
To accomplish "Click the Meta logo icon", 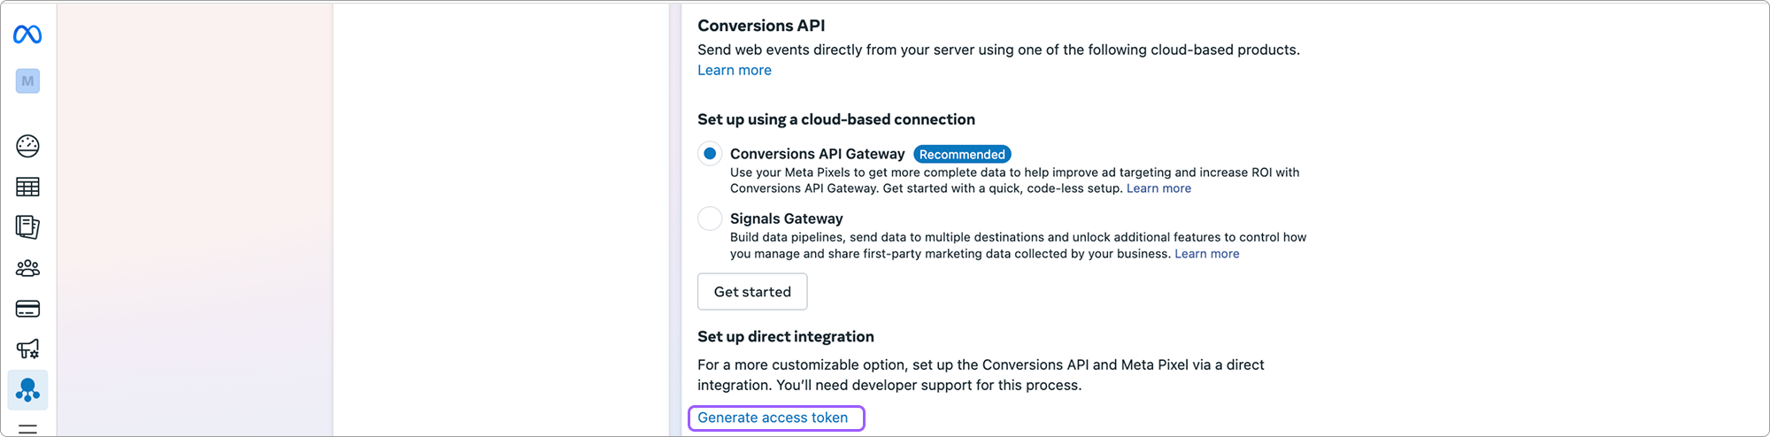I will pos(27,34).
